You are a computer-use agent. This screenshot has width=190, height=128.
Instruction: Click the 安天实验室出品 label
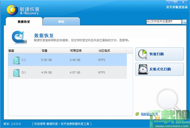click(177, 7)
